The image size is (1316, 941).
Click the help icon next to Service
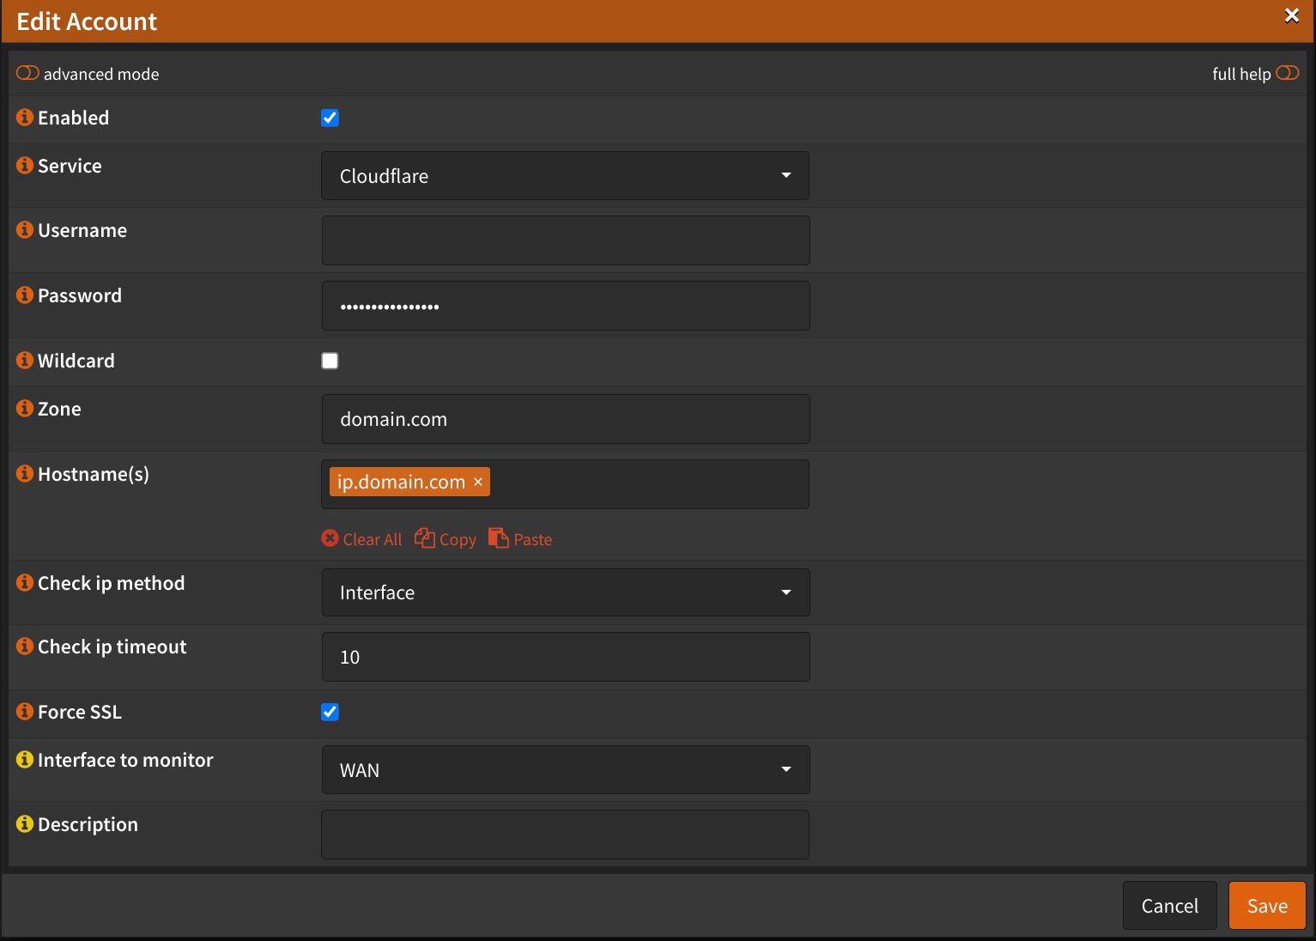[x=25, y=166]
